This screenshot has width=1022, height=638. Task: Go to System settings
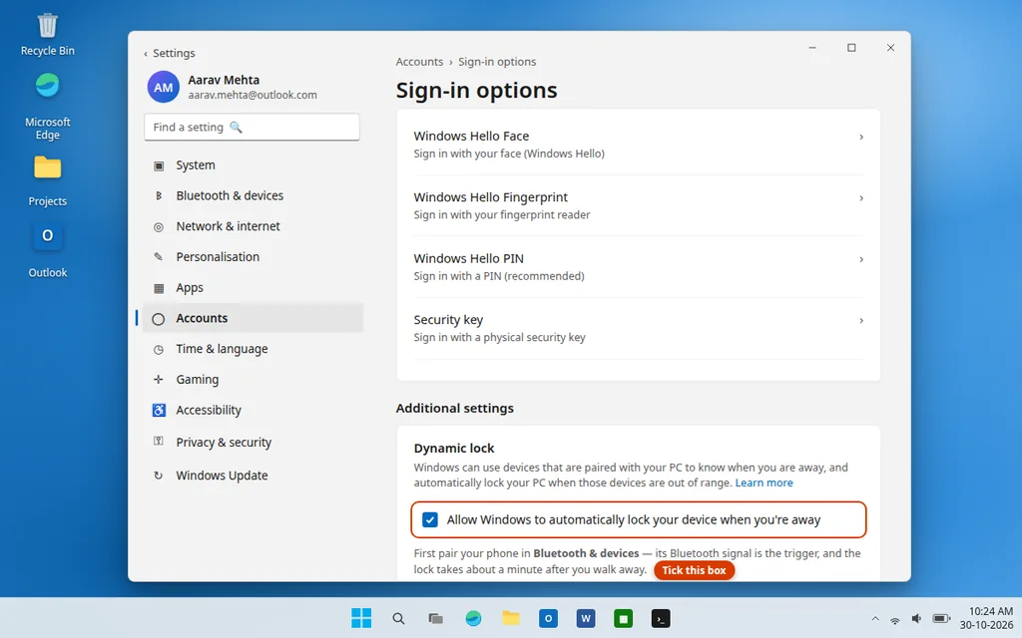pyautogui.click(x=253, y=165)
